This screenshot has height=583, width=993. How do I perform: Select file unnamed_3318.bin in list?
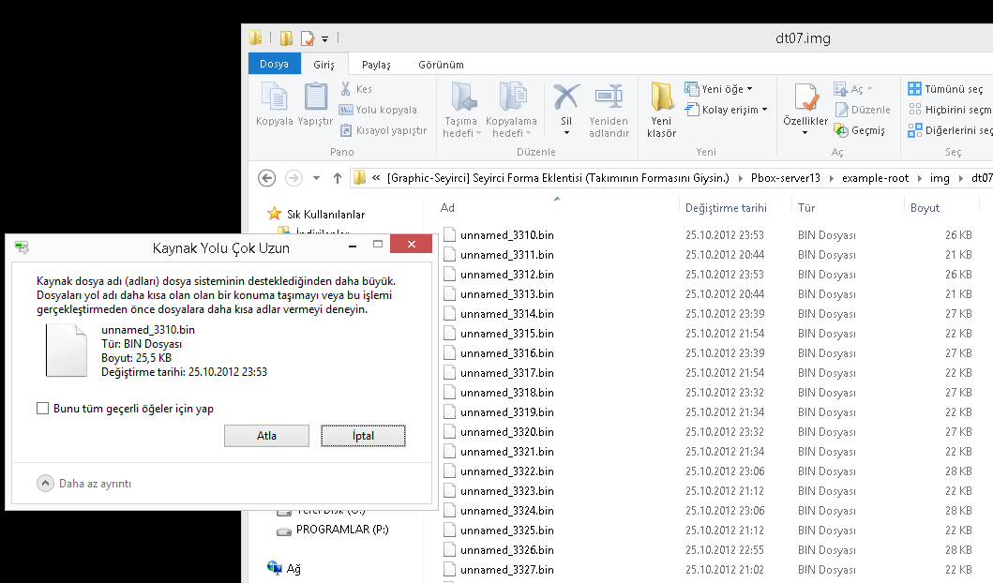[x=506, y=393]
